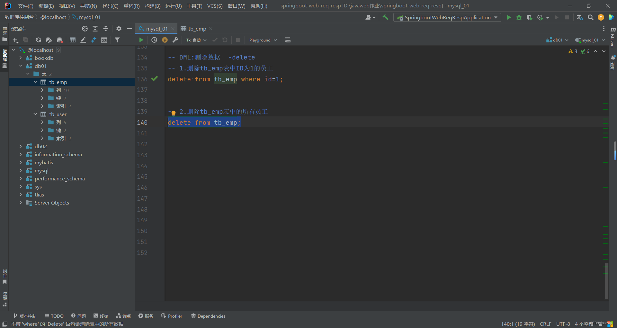
Task: Open the 工具(T) menu
Action: [x=194, y=6]
